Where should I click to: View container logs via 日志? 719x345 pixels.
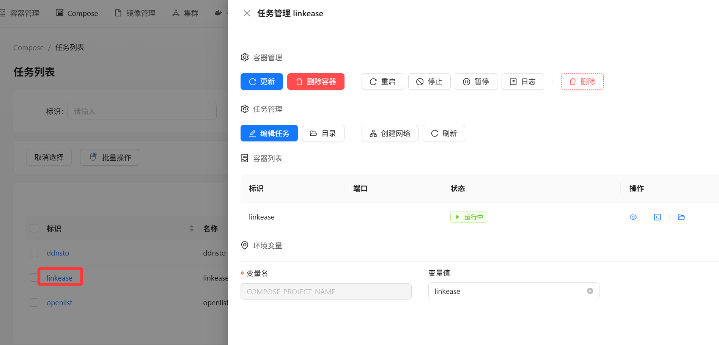[522, 82]
